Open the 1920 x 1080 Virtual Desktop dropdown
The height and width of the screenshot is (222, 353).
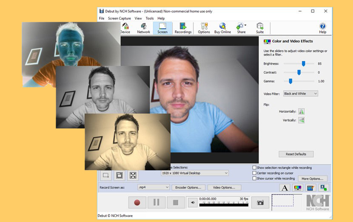[x=195, y=173]
